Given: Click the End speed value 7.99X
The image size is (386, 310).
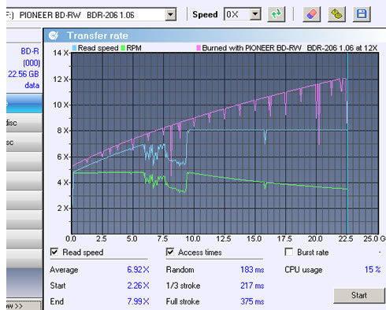Looking at the screenshot, I should 138,301.
